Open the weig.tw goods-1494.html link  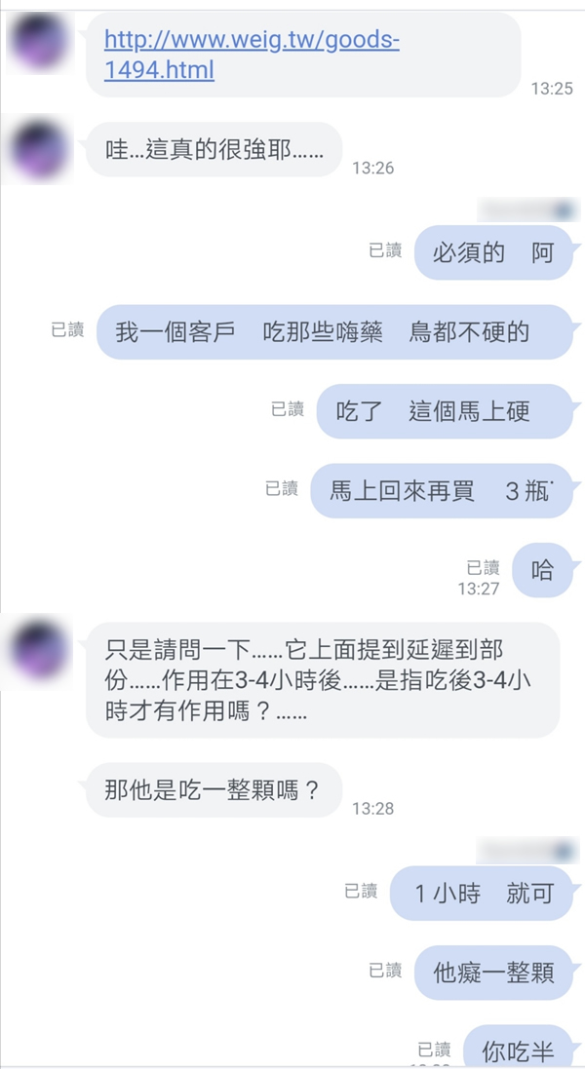point(251,56)
